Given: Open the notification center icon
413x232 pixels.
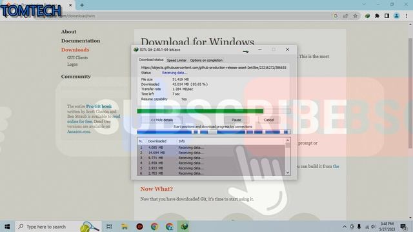Looking at the screenshot, I should point(403,226).
